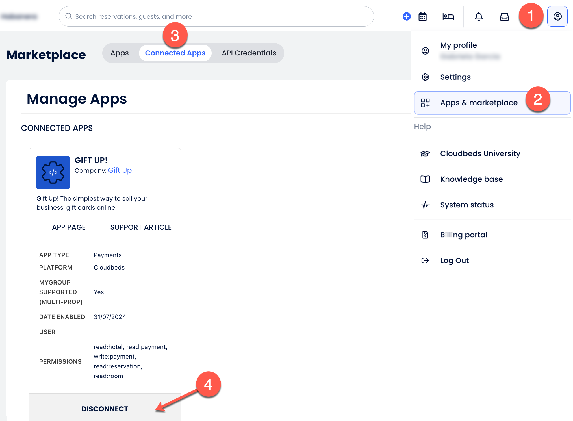
Task: Click the blue plus quick-add icon
Action: (x=406, y=16)
